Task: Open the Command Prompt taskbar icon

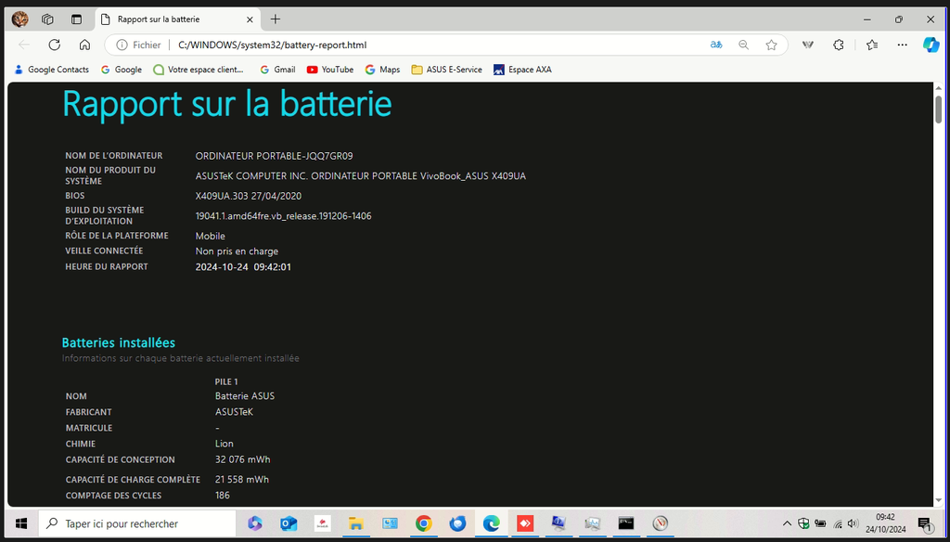Action: point(626,523)
